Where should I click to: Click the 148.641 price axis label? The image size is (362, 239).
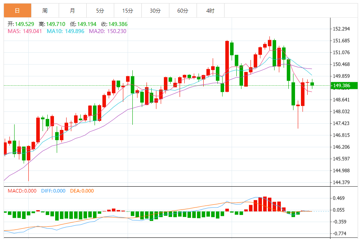click(341, 100)
